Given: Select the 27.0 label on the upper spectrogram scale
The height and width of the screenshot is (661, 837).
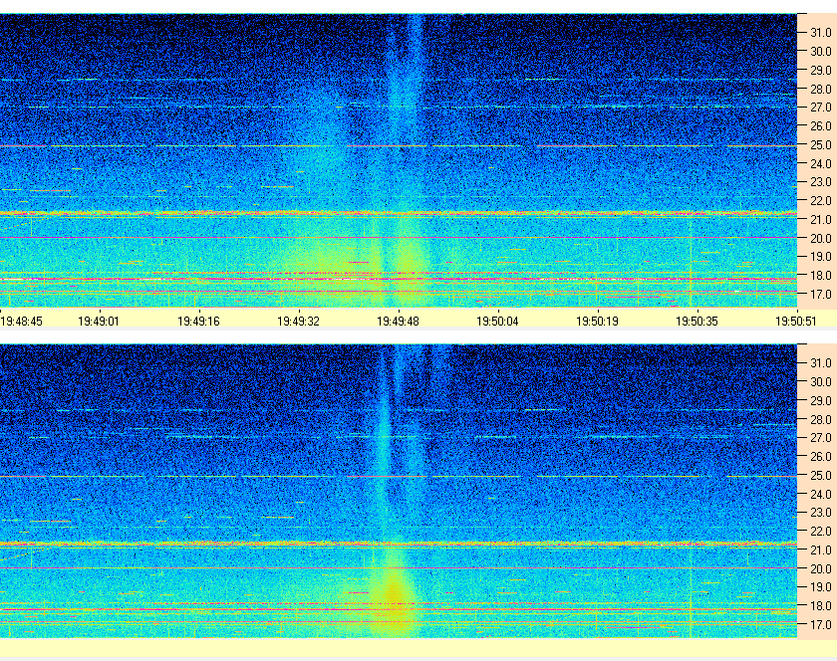Looking at the screenshot, I should click(821, 108).
